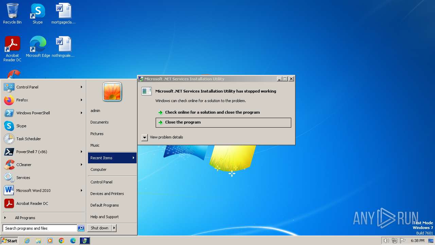This screenshot has width=435, height=245.
Task: Expand Windows PowerShell jump list arrow
Action: 82,113
